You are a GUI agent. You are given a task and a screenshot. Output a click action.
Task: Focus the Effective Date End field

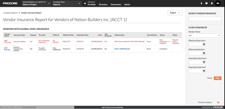coord(195,53)
